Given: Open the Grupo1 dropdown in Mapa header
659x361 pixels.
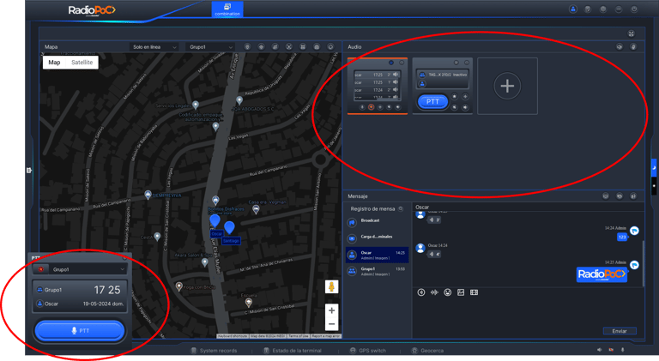Looking at the screenshot, I should [210, 47].
